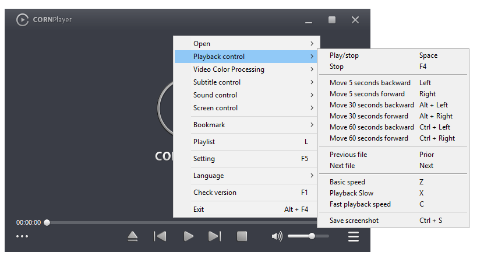The width and height of the screenshot is (491, 269).
Task: Click the CORNPlayer logo icon
Action: click(x=22, y=20)
